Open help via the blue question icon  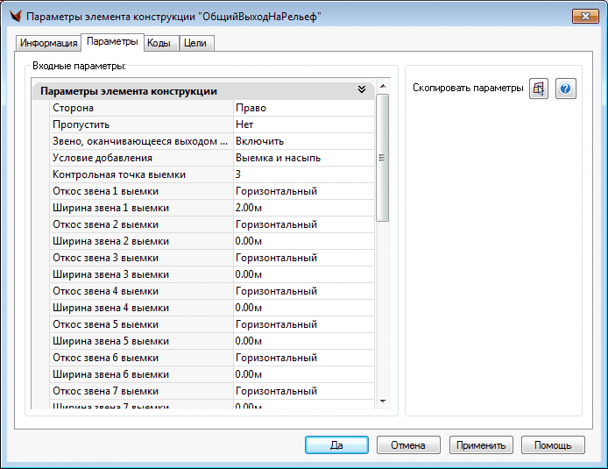point(566,89)
